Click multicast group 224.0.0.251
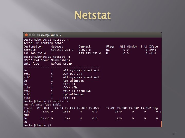The height and width of the screenshot is (138, 185). click(72, 74)
